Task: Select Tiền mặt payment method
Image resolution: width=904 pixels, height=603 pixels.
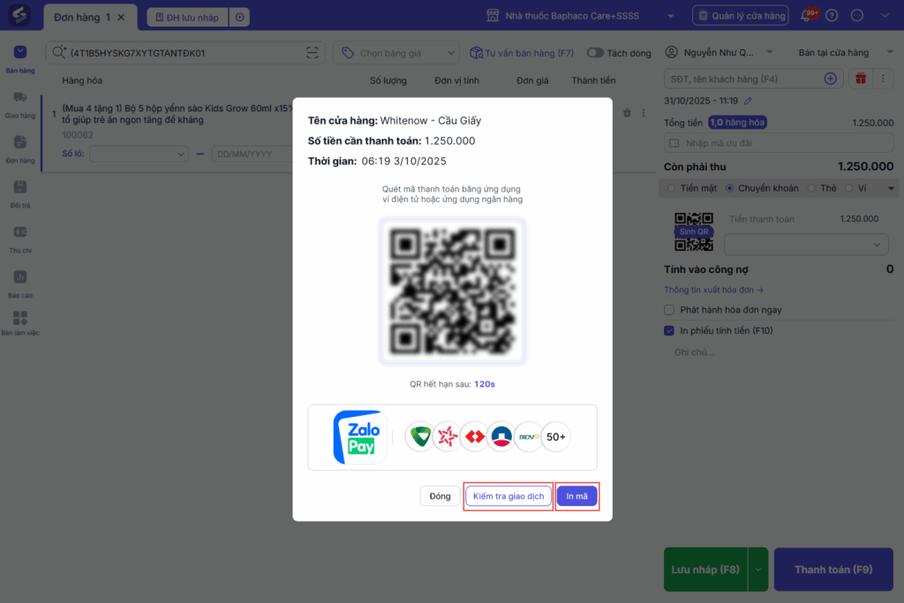Action: tap(671, 188)
